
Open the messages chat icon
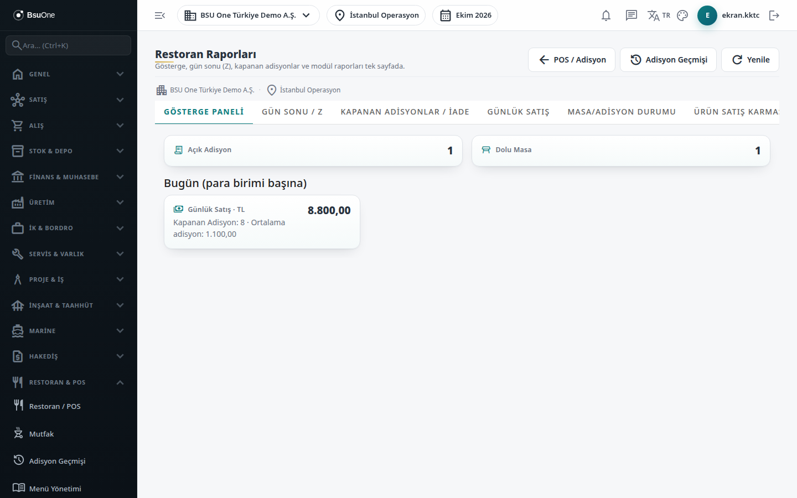coord(632,15)
